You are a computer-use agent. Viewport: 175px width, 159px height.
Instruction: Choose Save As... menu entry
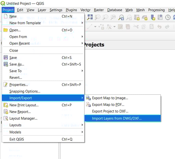pos(43,64)
